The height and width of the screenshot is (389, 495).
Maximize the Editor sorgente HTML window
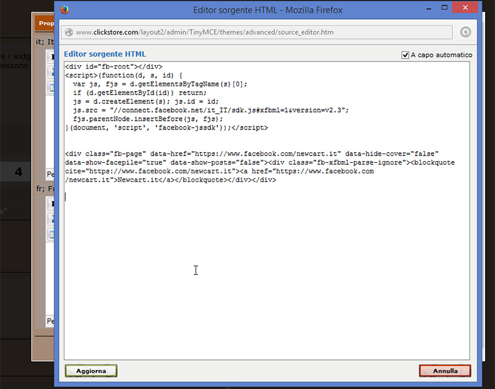pyautogui.click(x=444, y=8)
